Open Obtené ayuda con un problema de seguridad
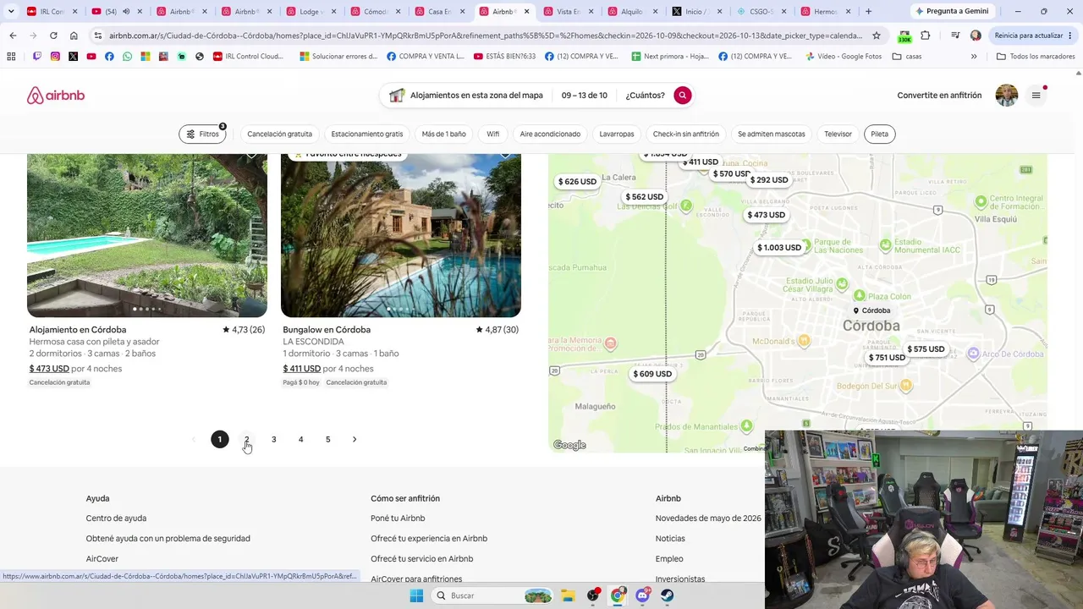This screenshot has height=609, width=1083. tap(168, 539)
